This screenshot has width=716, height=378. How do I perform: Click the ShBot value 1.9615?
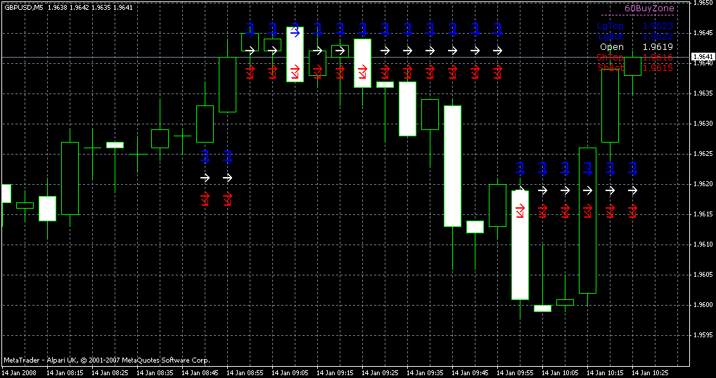pyautogui.click(x=658, y=68)
